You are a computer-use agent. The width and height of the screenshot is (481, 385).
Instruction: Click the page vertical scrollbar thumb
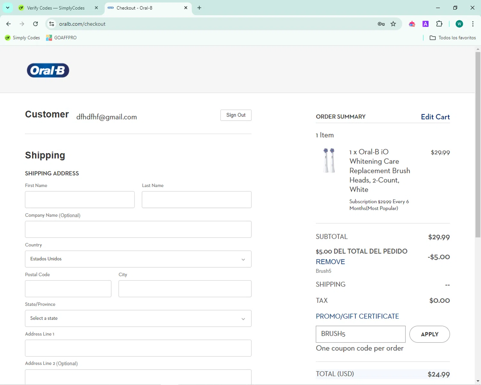click(478, 144)
